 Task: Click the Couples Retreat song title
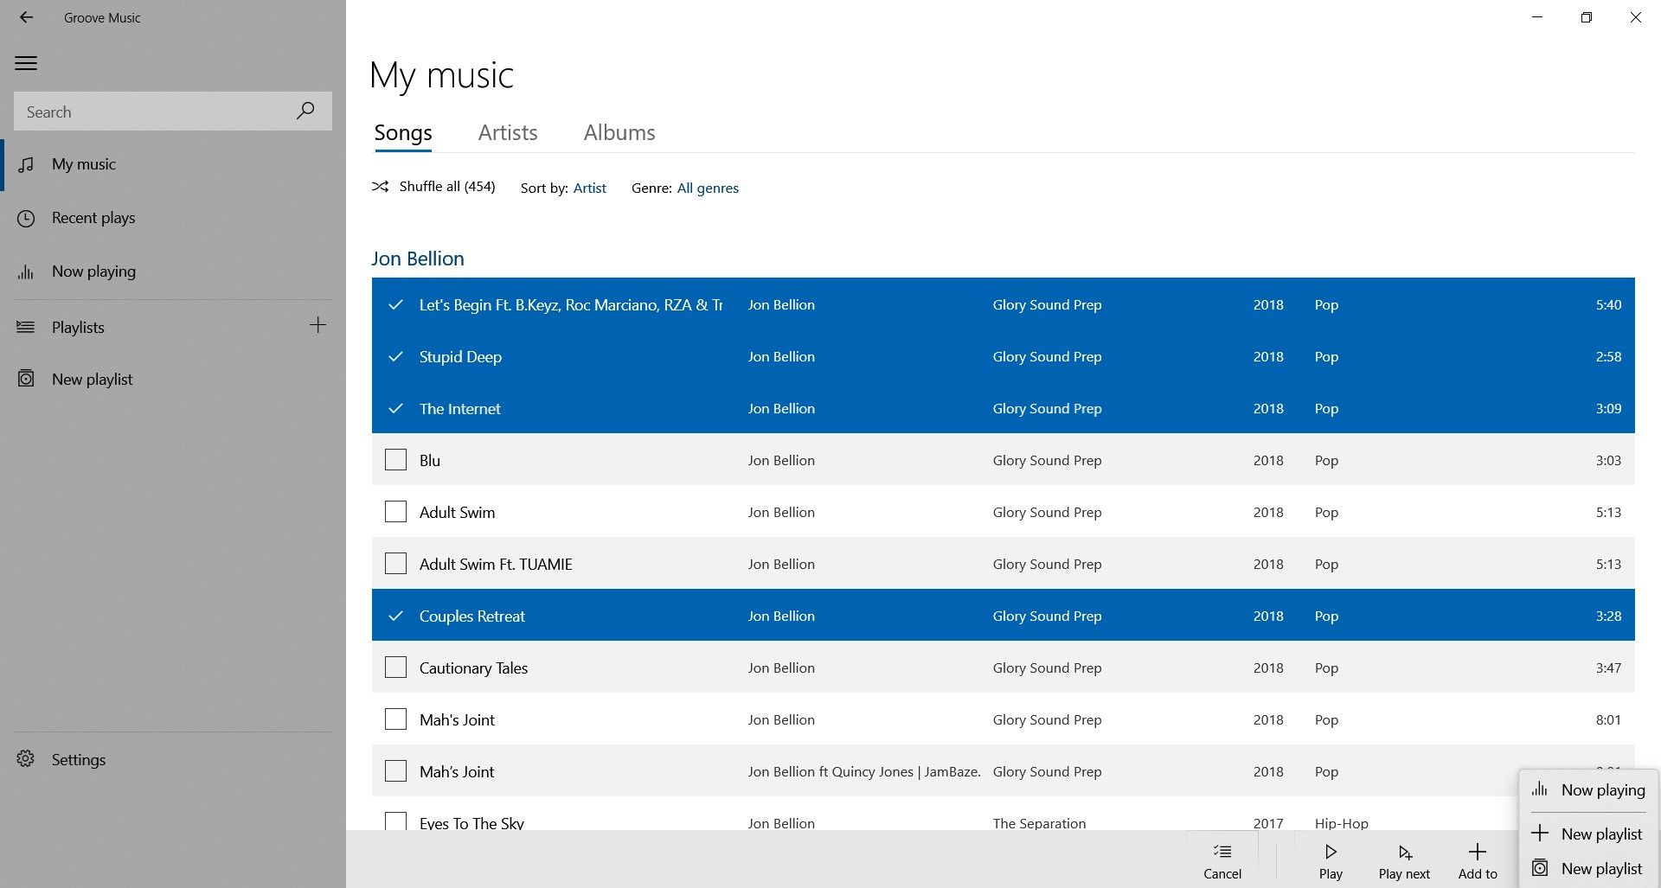point(471,616)
